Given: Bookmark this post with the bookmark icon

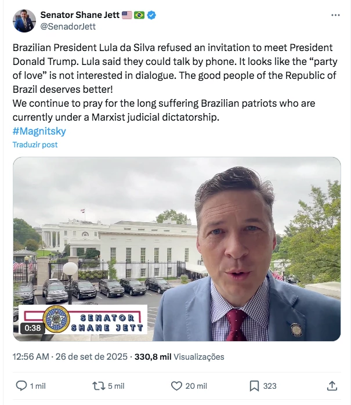Looking at the screenshot, I should [254, 386].
